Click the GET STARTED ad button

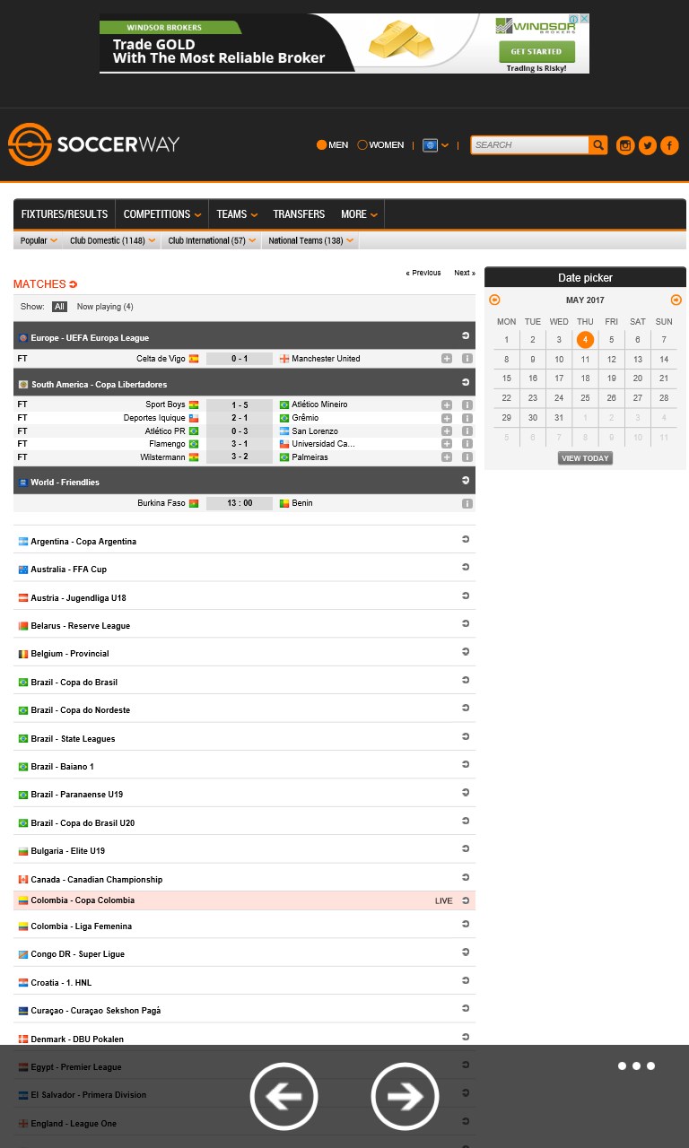536,51
